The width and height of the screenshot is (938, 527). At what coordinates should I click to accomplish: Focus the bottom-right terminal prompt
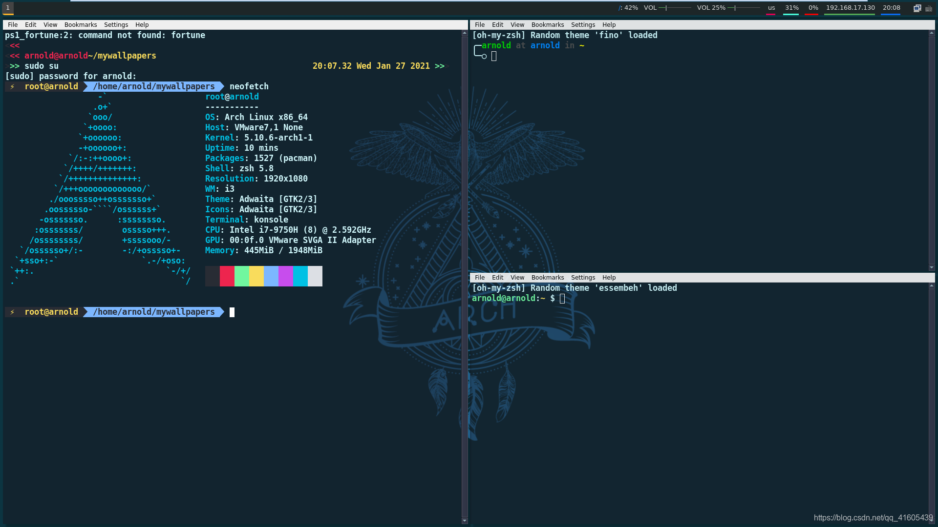(x=562, y=299)
